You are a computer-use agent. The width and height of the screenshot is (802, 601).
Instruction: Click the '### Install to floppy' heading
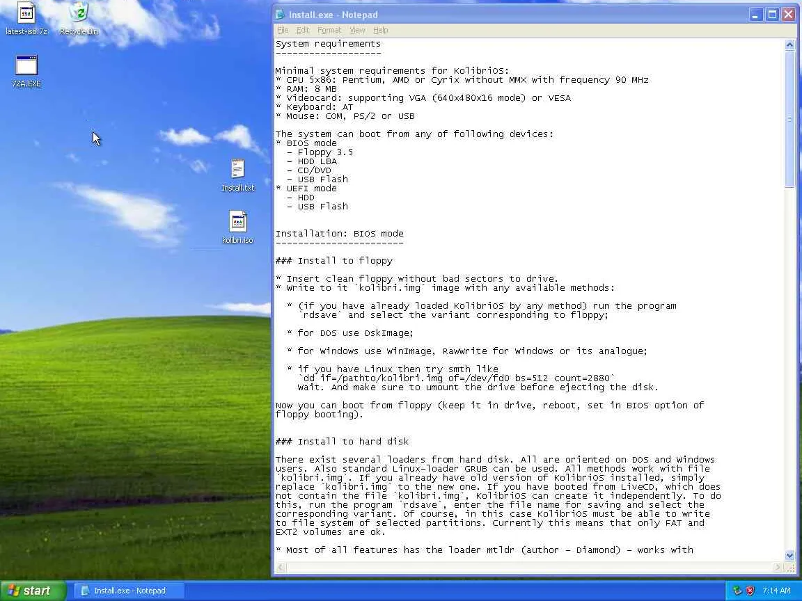[x=334, y=261]
